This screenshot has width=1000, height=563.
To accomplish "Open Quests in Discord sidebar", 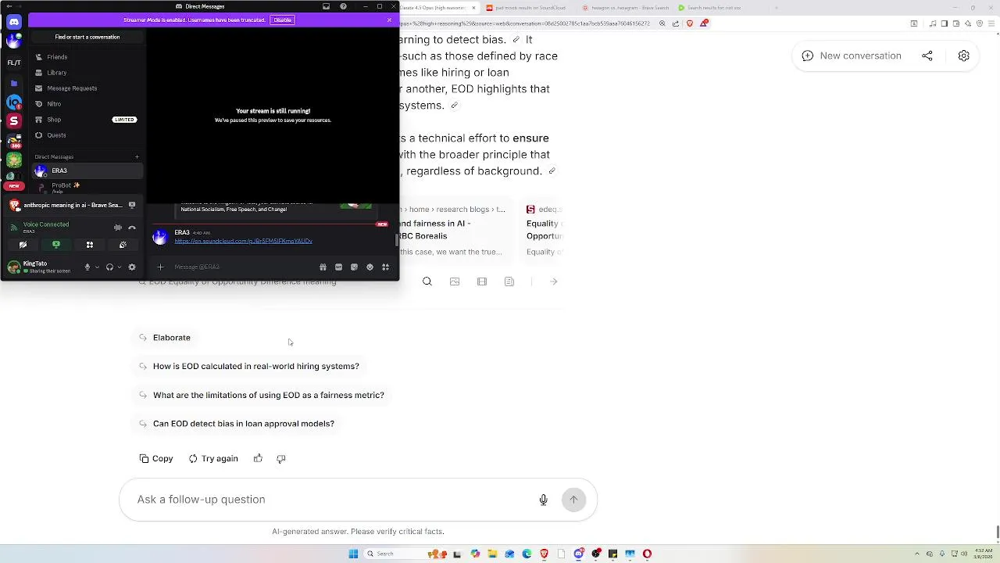I will point(87,135).
